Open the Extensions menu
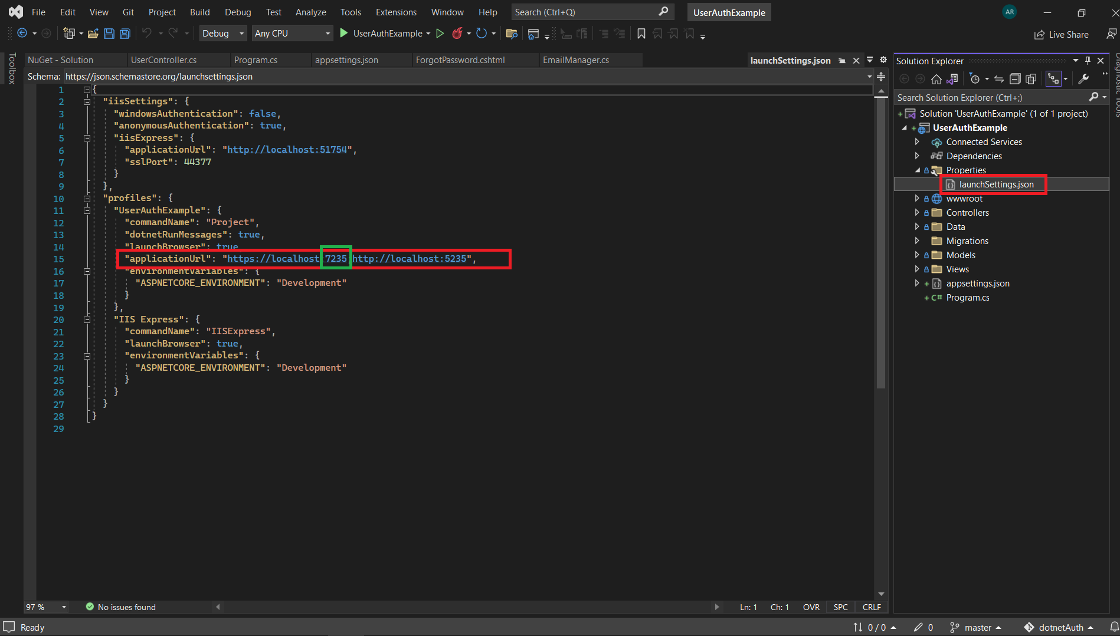The width and height of the screenshot is (1120, 636). [396, 12]
